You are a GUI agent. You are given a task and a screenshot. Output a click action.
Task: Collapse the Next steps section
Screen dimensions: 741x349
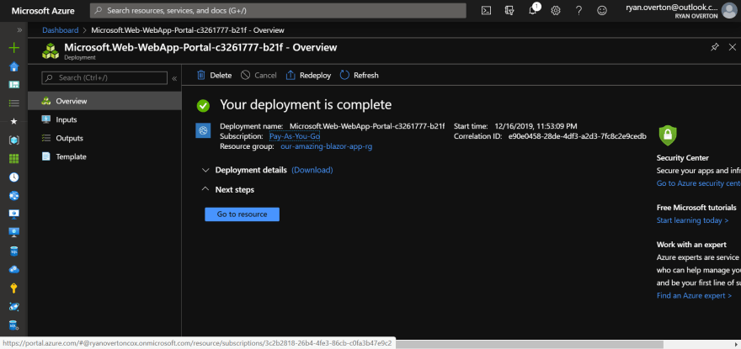(x=205, y=189)
